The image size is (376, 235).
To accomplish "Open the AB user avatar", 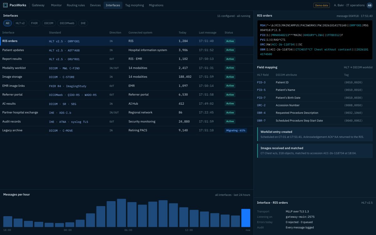I will click(x=370, y=5).
